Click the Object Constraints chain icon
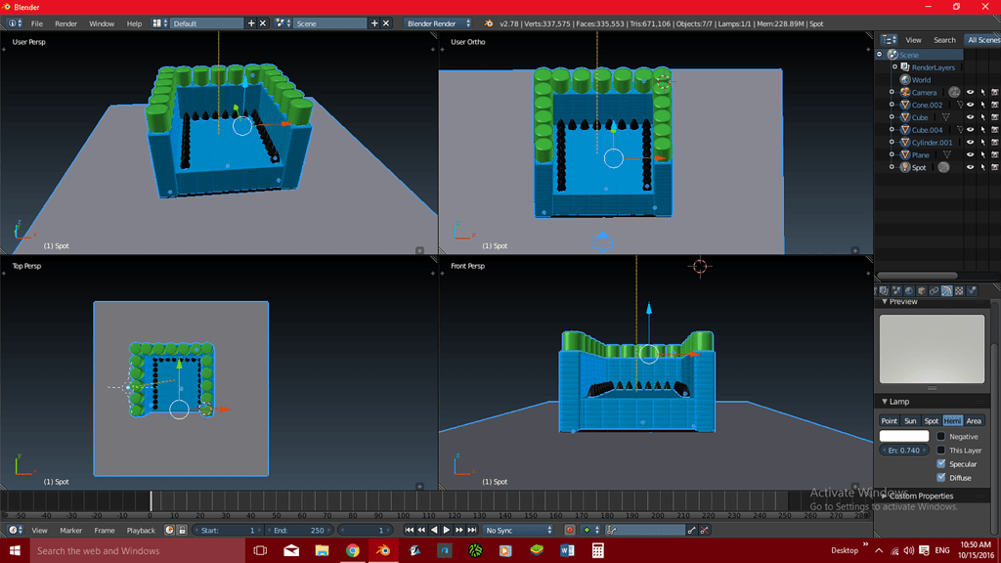Screen dimensions: 1001x563 pos(934,291)
